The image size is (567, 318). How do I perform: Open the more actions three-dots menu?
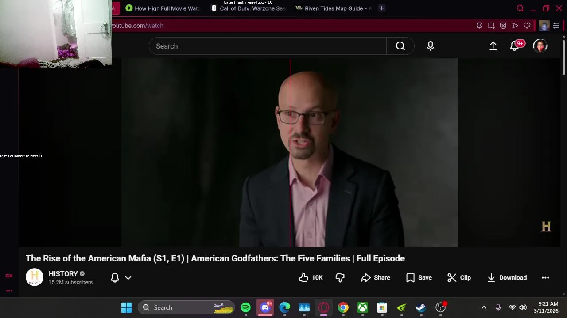[x=545, y=278]
